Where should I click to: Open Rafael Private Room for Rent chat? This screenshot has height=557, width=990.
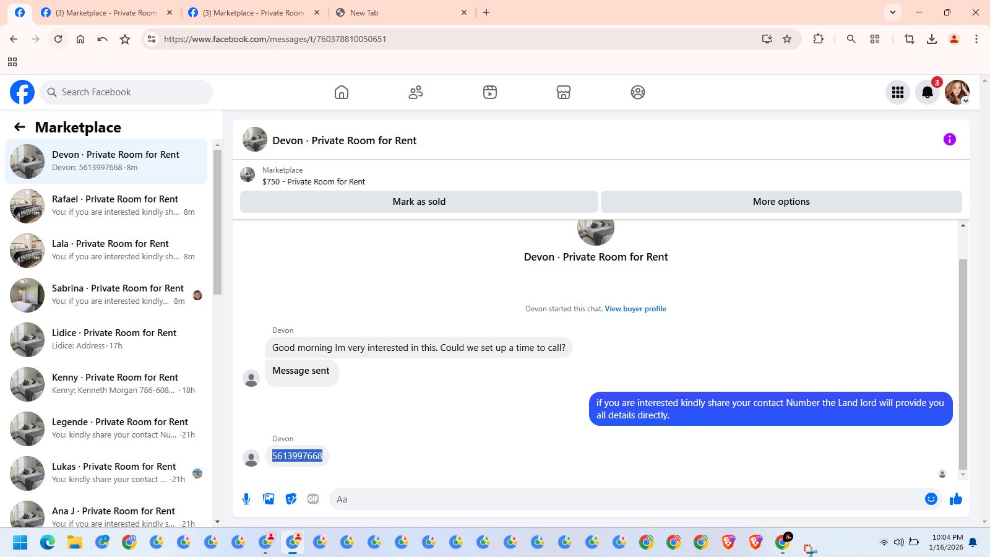pyautogui.click(x=106, y=206)
